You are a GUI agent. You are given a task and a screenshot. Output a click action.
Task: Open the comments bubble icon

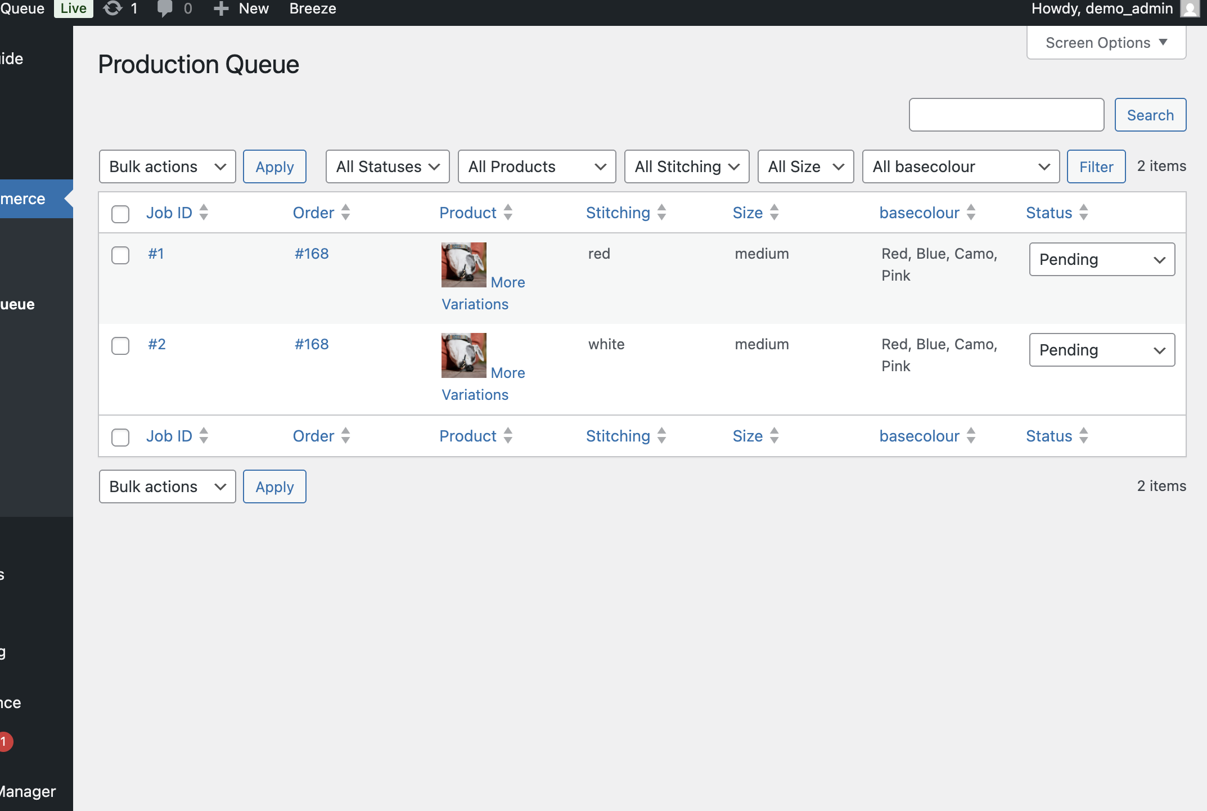tap(164, 8)
